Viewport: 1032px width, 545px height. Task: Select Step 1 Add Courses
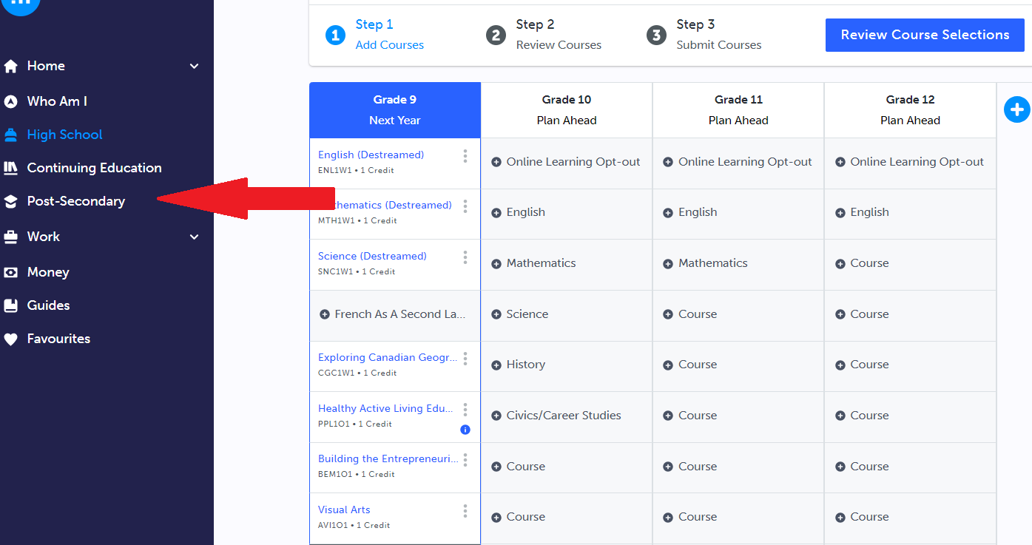pyautogui.click(x=375, y=35)
